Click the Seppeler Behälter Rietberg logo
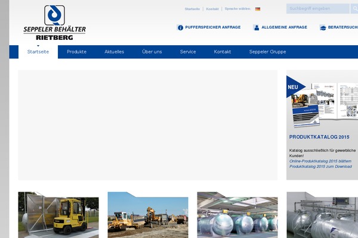Viewport: 358px width, 238px height. 54,23
